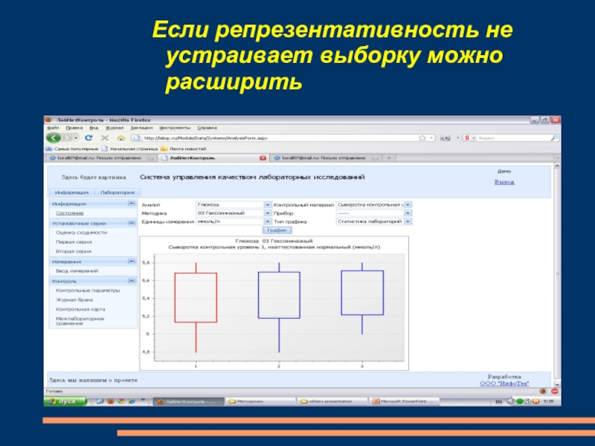Open the Журнал menu

click(115, 128)
